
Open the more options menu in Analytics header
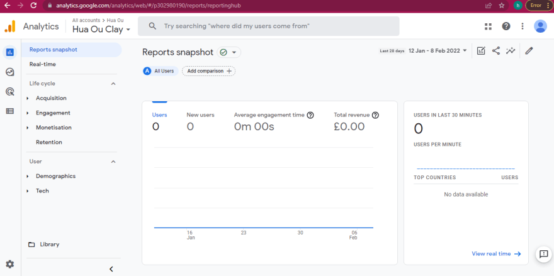pos(523,26)
